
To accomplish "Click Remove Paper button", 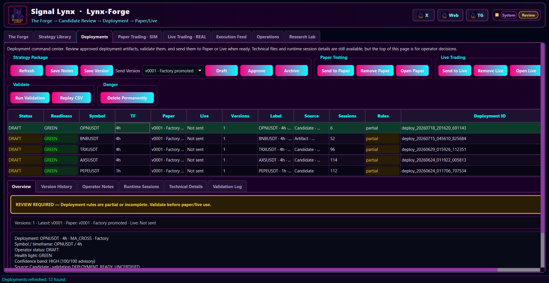I will pos(375,71).
